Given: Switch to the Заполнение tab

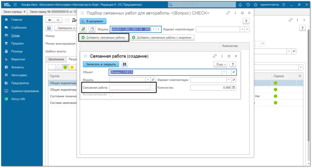Looking at the screenshot, I should 56,59.
